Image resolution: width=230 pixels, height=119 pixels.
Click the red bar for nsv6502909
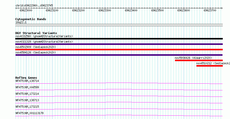(119, 50)
